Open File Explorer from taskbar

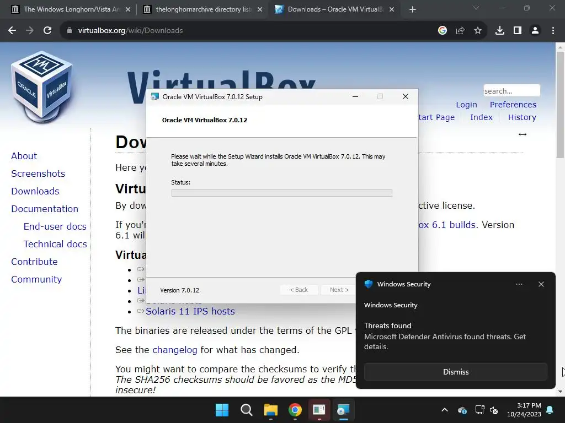tap(270, 410)
